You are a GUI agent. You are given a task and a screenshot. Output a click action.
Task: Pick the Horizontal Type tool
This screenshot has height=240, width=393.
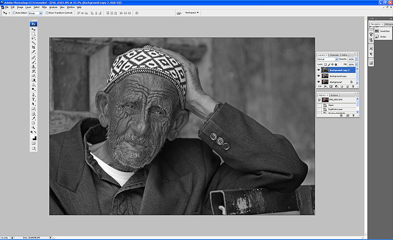pyautogui.click(x=33, y=99)
